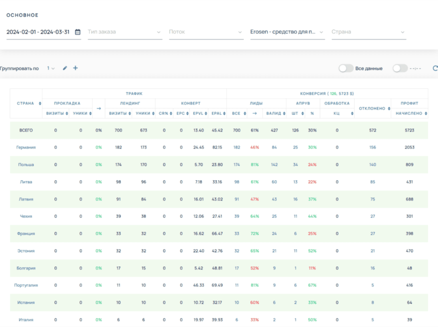Click the refresh data icon
This screenshot has width=438, height=327.
click(435, 68)
